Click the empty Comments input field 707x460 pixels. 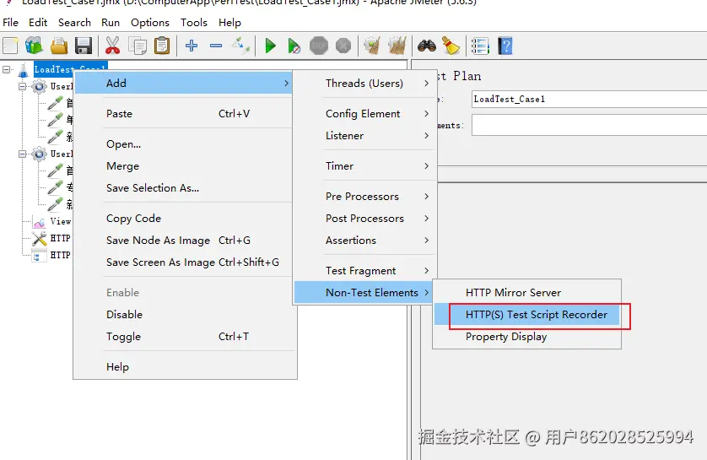pos(589,124)
